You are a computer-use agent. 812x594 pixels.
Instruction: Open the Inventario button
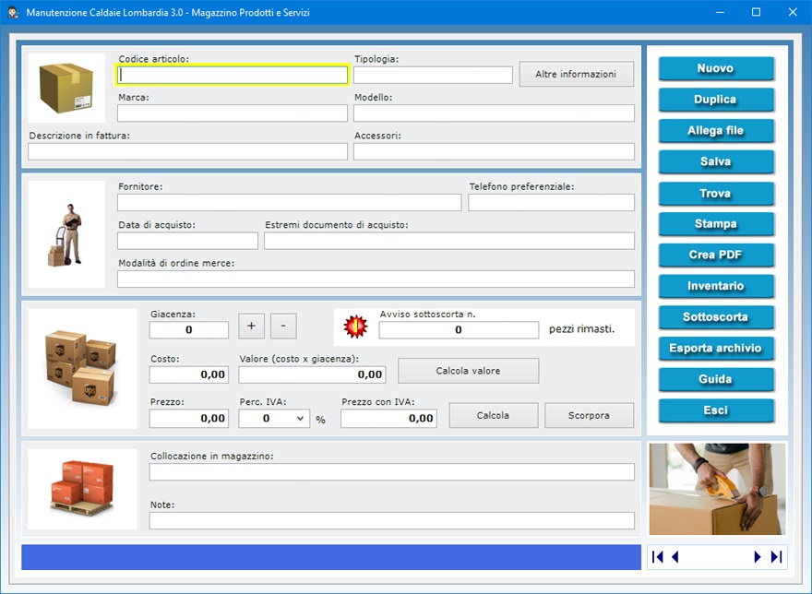click(716, 286)
